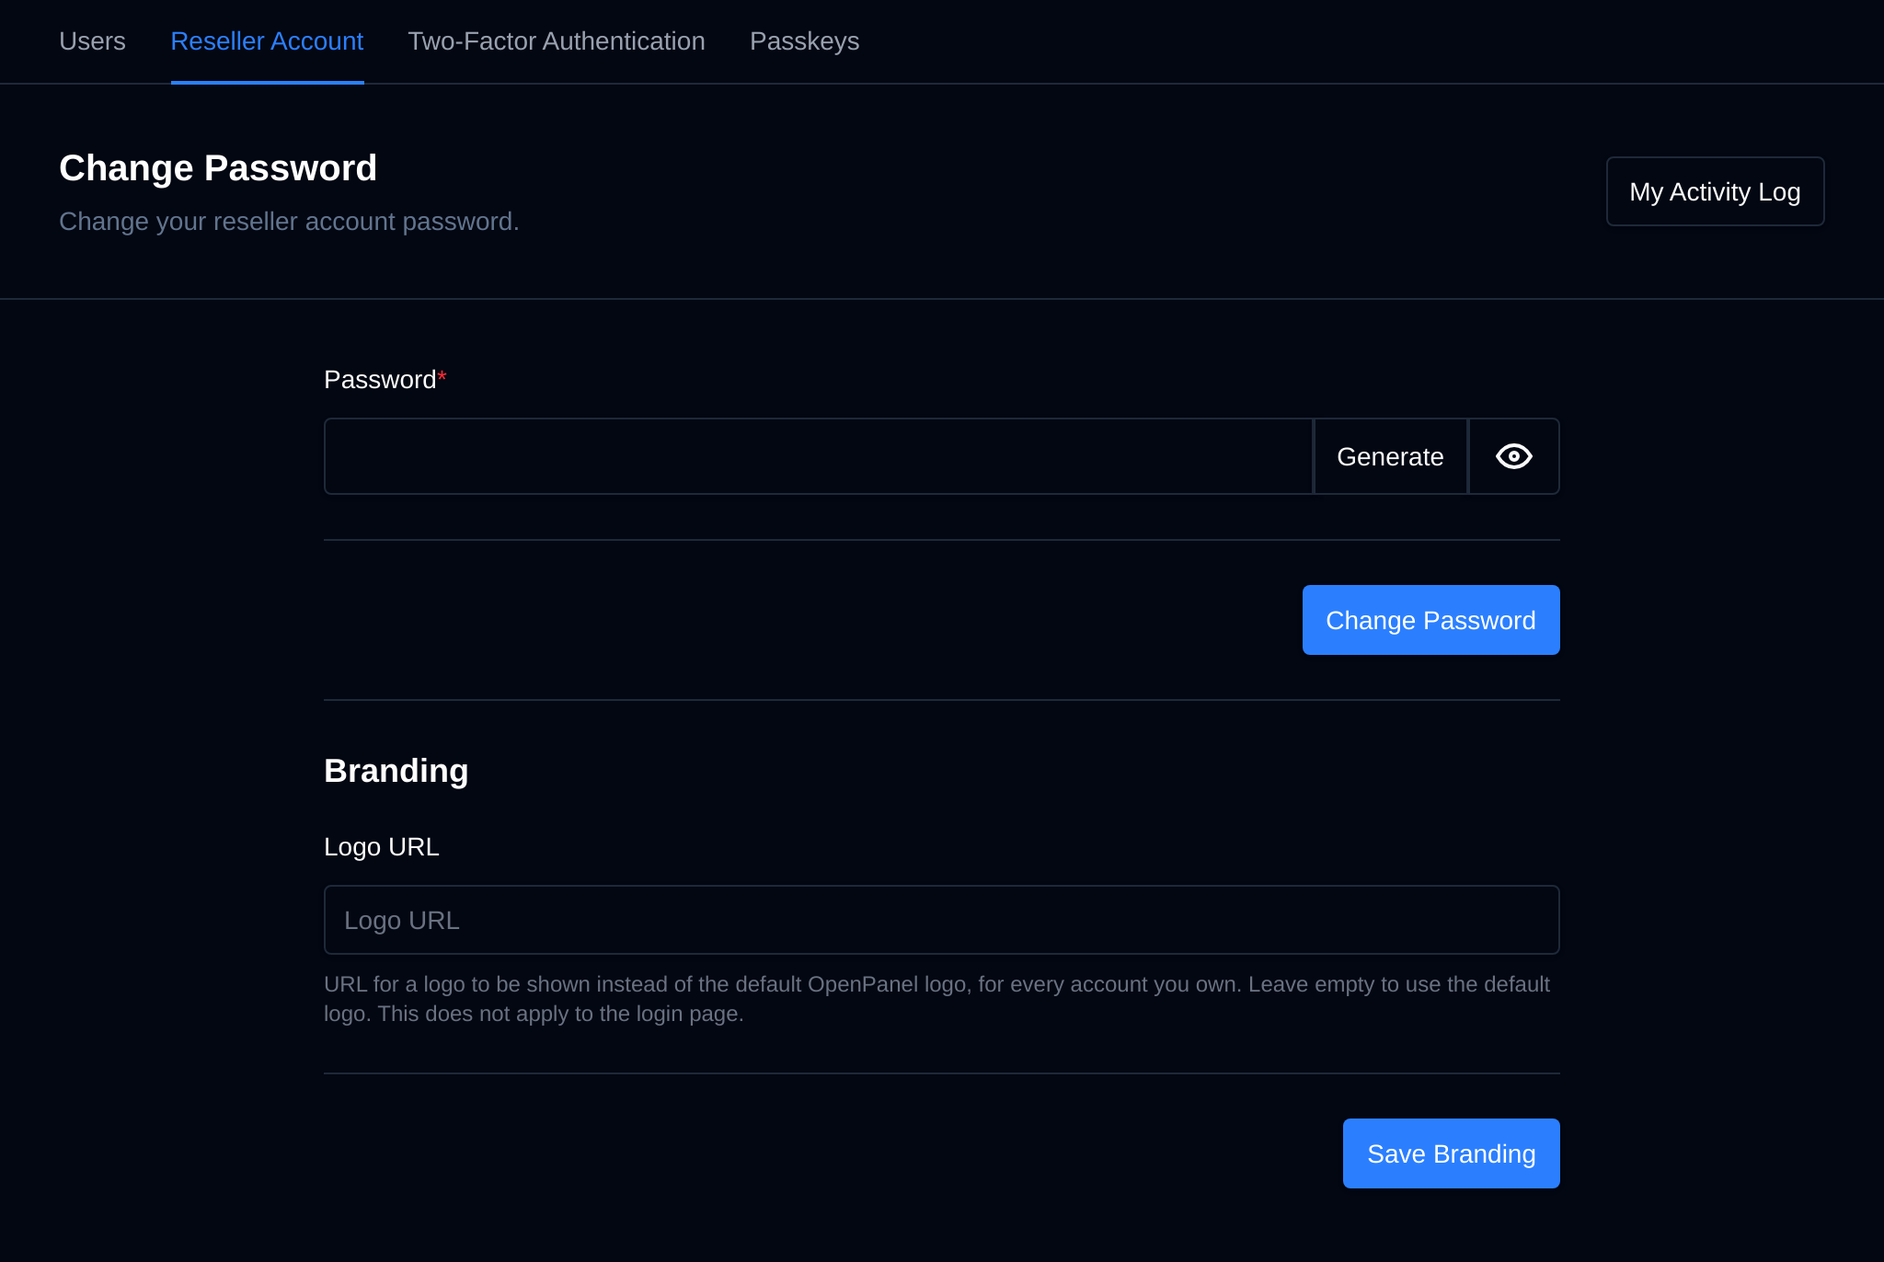Screen dimensions: 1884x1262
Task: Focus the Logo URL input field
Action: pos(941,920)
